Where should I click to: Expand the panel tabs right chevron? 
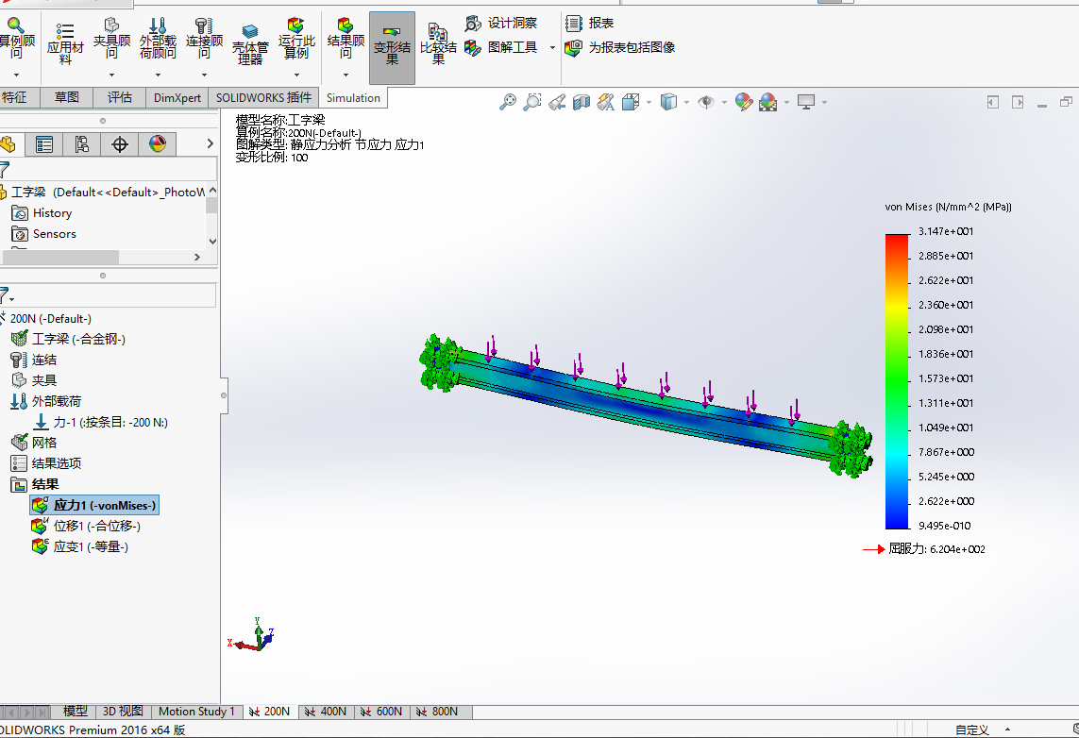click(x=210, y=143)
